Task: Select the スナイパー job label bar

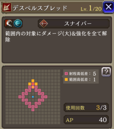Action: pos(74,24)
